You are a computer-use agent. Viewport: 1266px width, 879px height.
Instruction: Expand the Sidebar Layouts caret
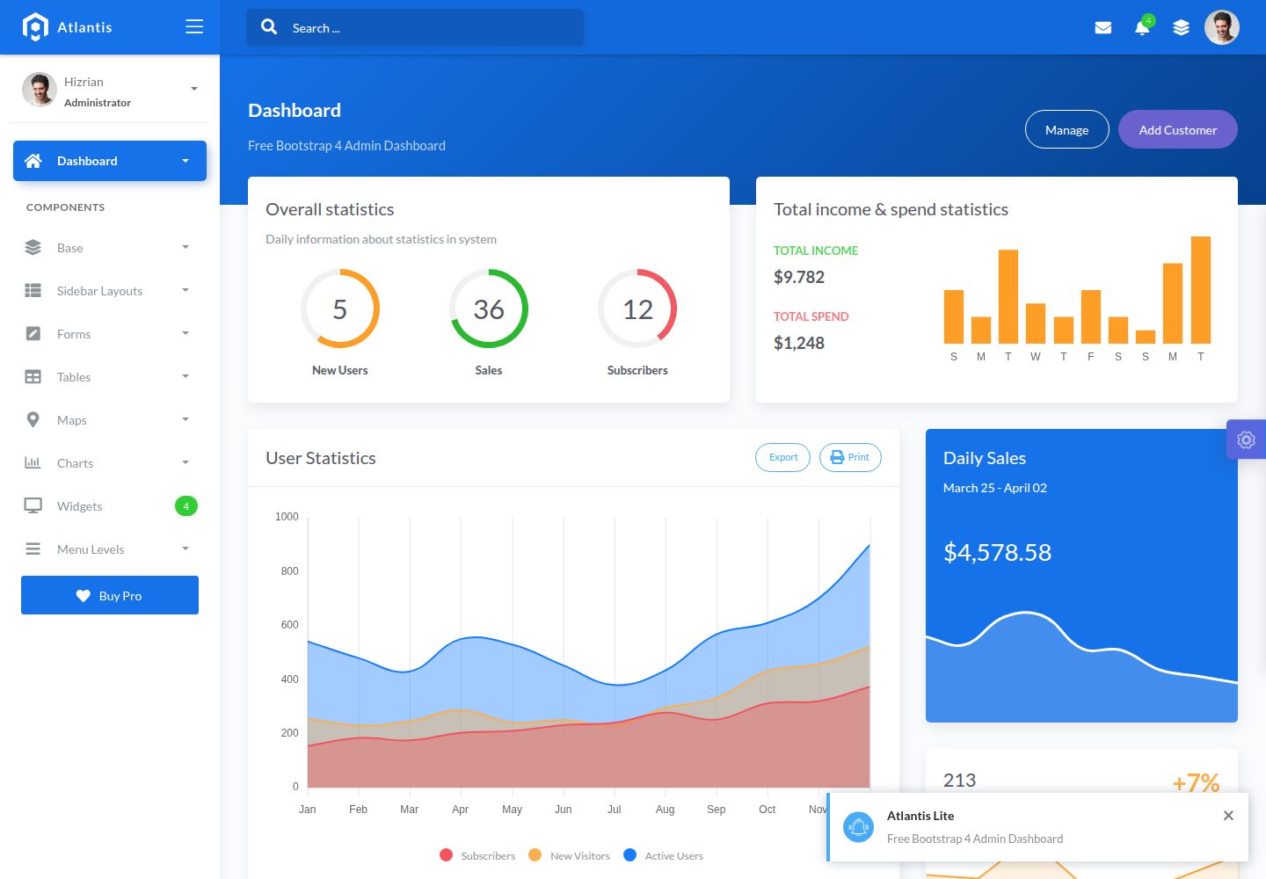click(186, 290)
